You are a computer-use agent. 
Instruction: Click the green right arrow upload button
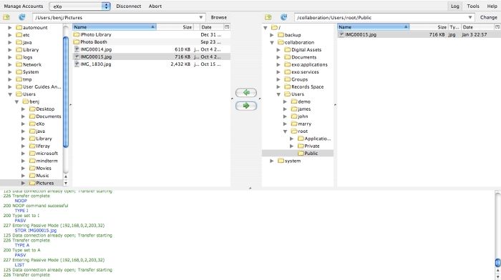tap(246, 106)
